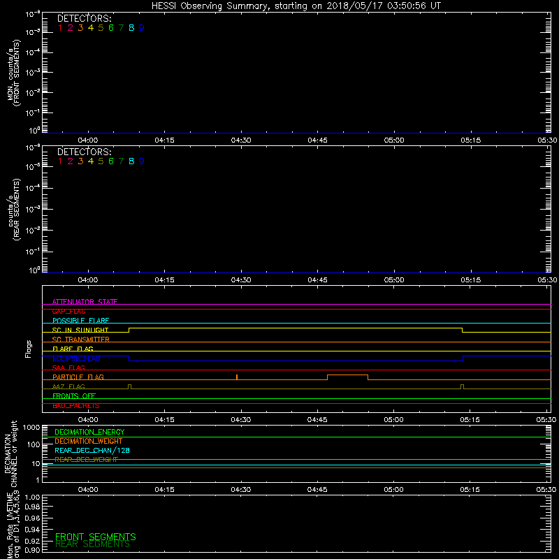The height and width of the screenshot is (559, 559).
Task: Click the olive flag label above FRONTS_OFF
Action: pyautogui.click(x=68, y=387)
